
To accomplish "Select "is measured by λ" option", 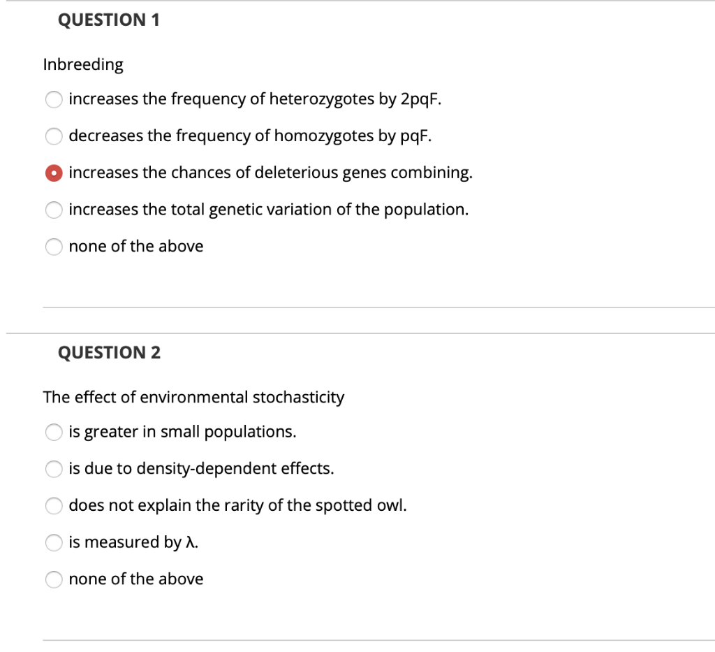I will pyautogui.click(x=54, y=542).
